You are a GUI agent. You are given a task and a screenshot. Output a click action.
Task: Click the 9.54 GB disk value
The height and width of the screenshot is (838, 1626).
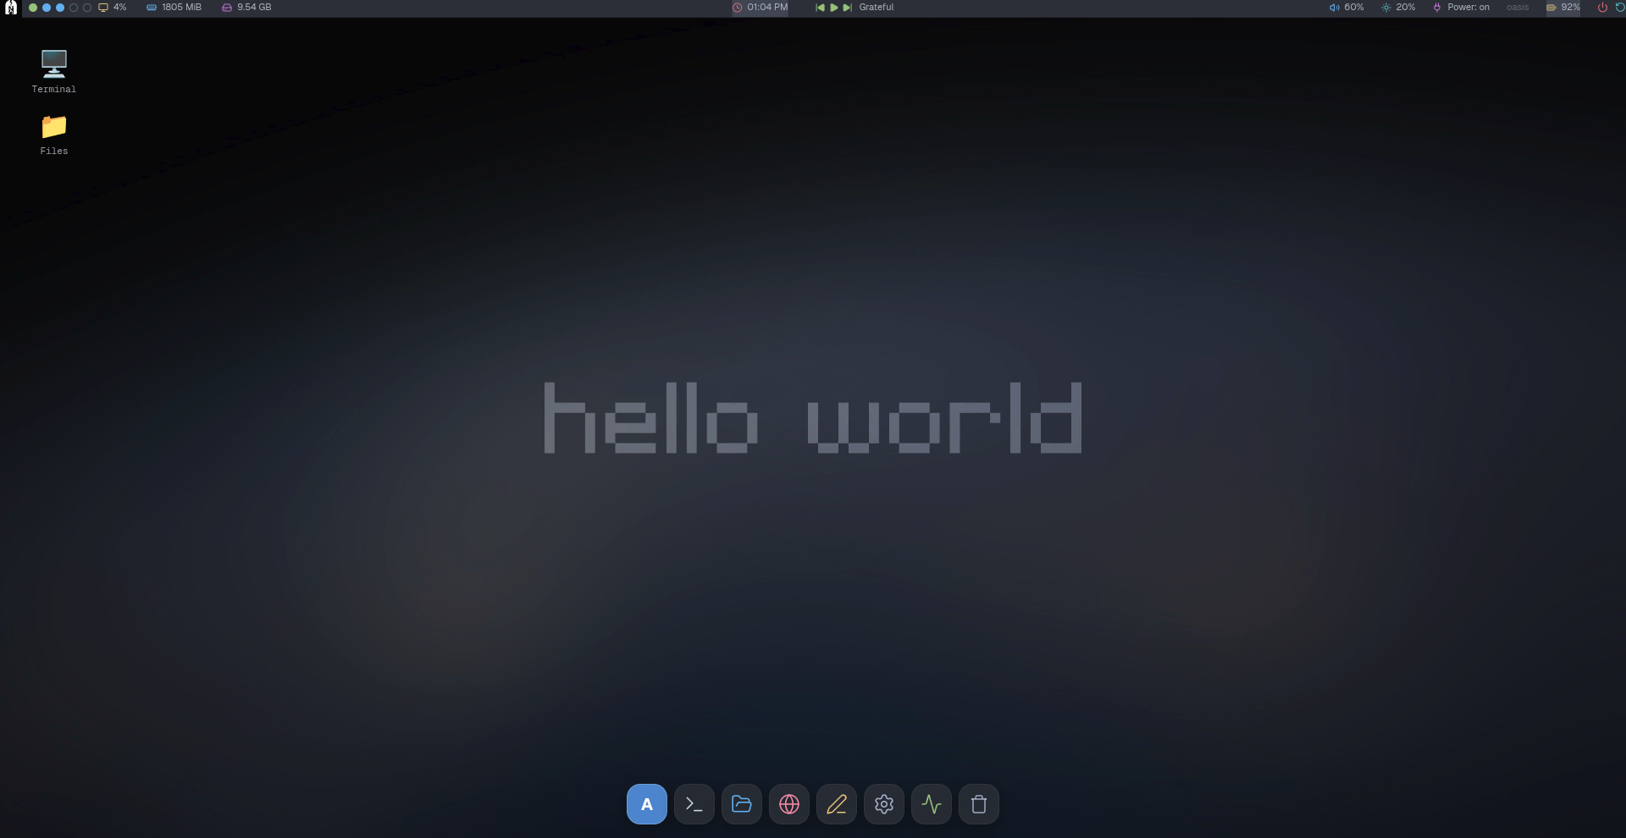[x=254, y=7]
